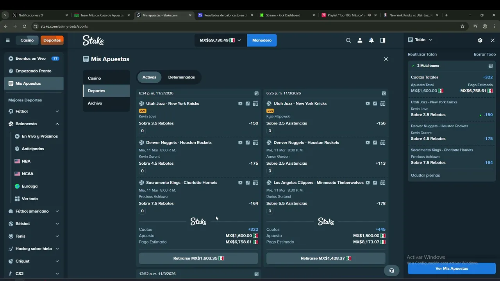Open Empezando Pronto in sidebar

pyautogui.click(x=34, y=71)
